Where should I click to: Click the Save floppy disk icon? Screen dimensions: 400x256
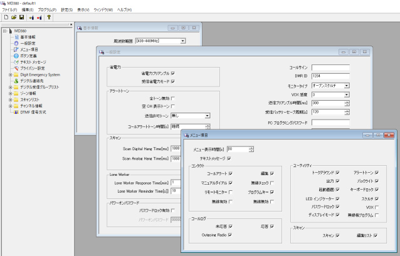pyautogui.click(x=21, y=18)
